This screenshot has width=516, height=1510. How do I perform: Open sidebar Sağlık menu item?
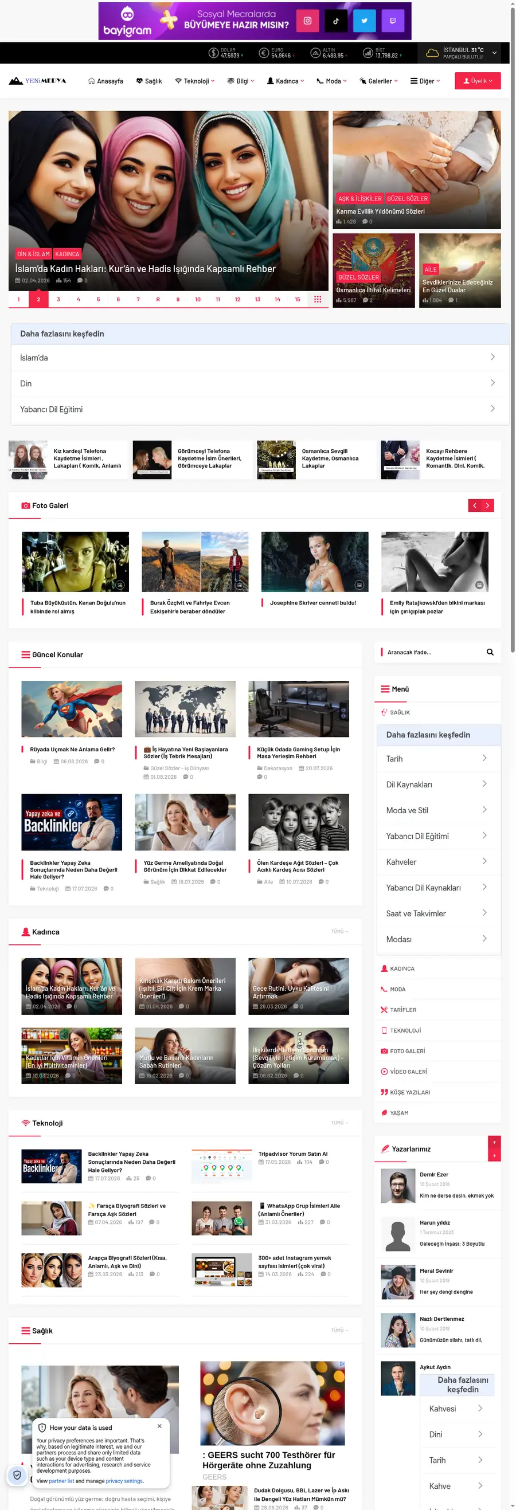coord(437,712)
